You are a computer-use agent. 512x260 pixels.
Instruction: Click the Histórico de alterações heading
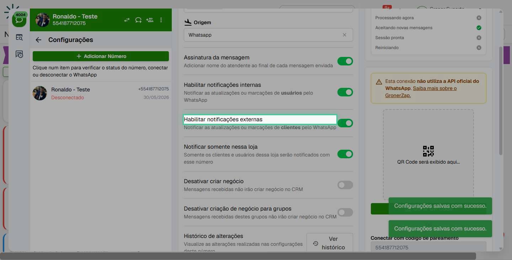[x=213, y=236]
